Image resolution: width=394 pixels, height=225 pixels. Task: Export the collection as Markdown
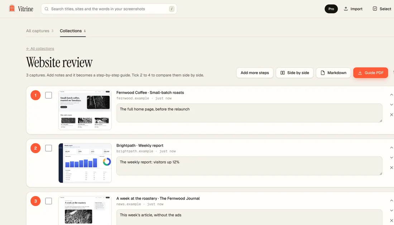click(333, 73)
